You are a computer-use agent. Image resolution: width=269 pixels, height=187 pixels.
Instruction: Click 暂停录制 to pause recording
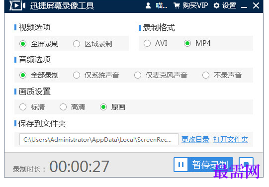(x=203, y=165)
